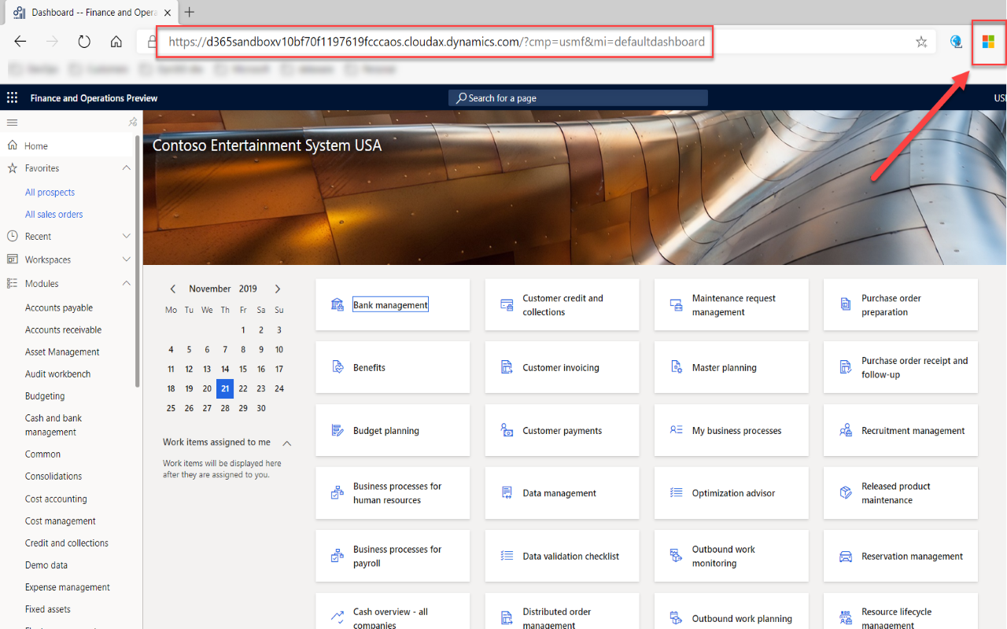Open the Customer invoicing workspace
Image resolution: width=1007 pixels, height=629 pixels.
coord(561,366)
